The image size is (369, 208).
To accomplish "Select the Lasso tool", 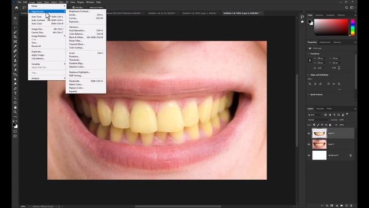I will pos(15,28).
